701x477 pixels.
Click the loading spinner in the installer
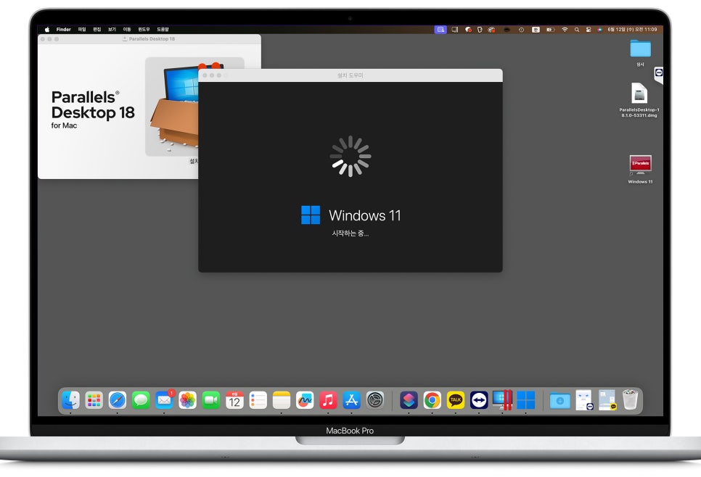click(350, 157)
